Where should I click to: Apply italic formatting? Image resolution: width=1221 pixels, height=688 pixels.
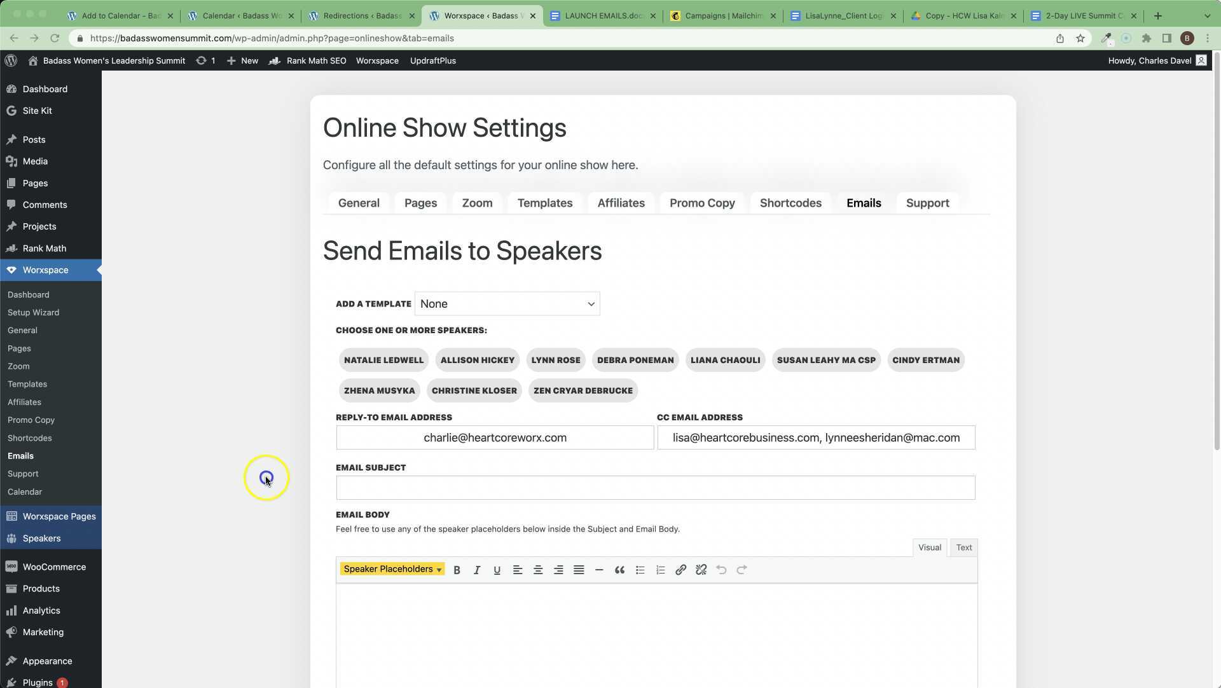(476, 570)
